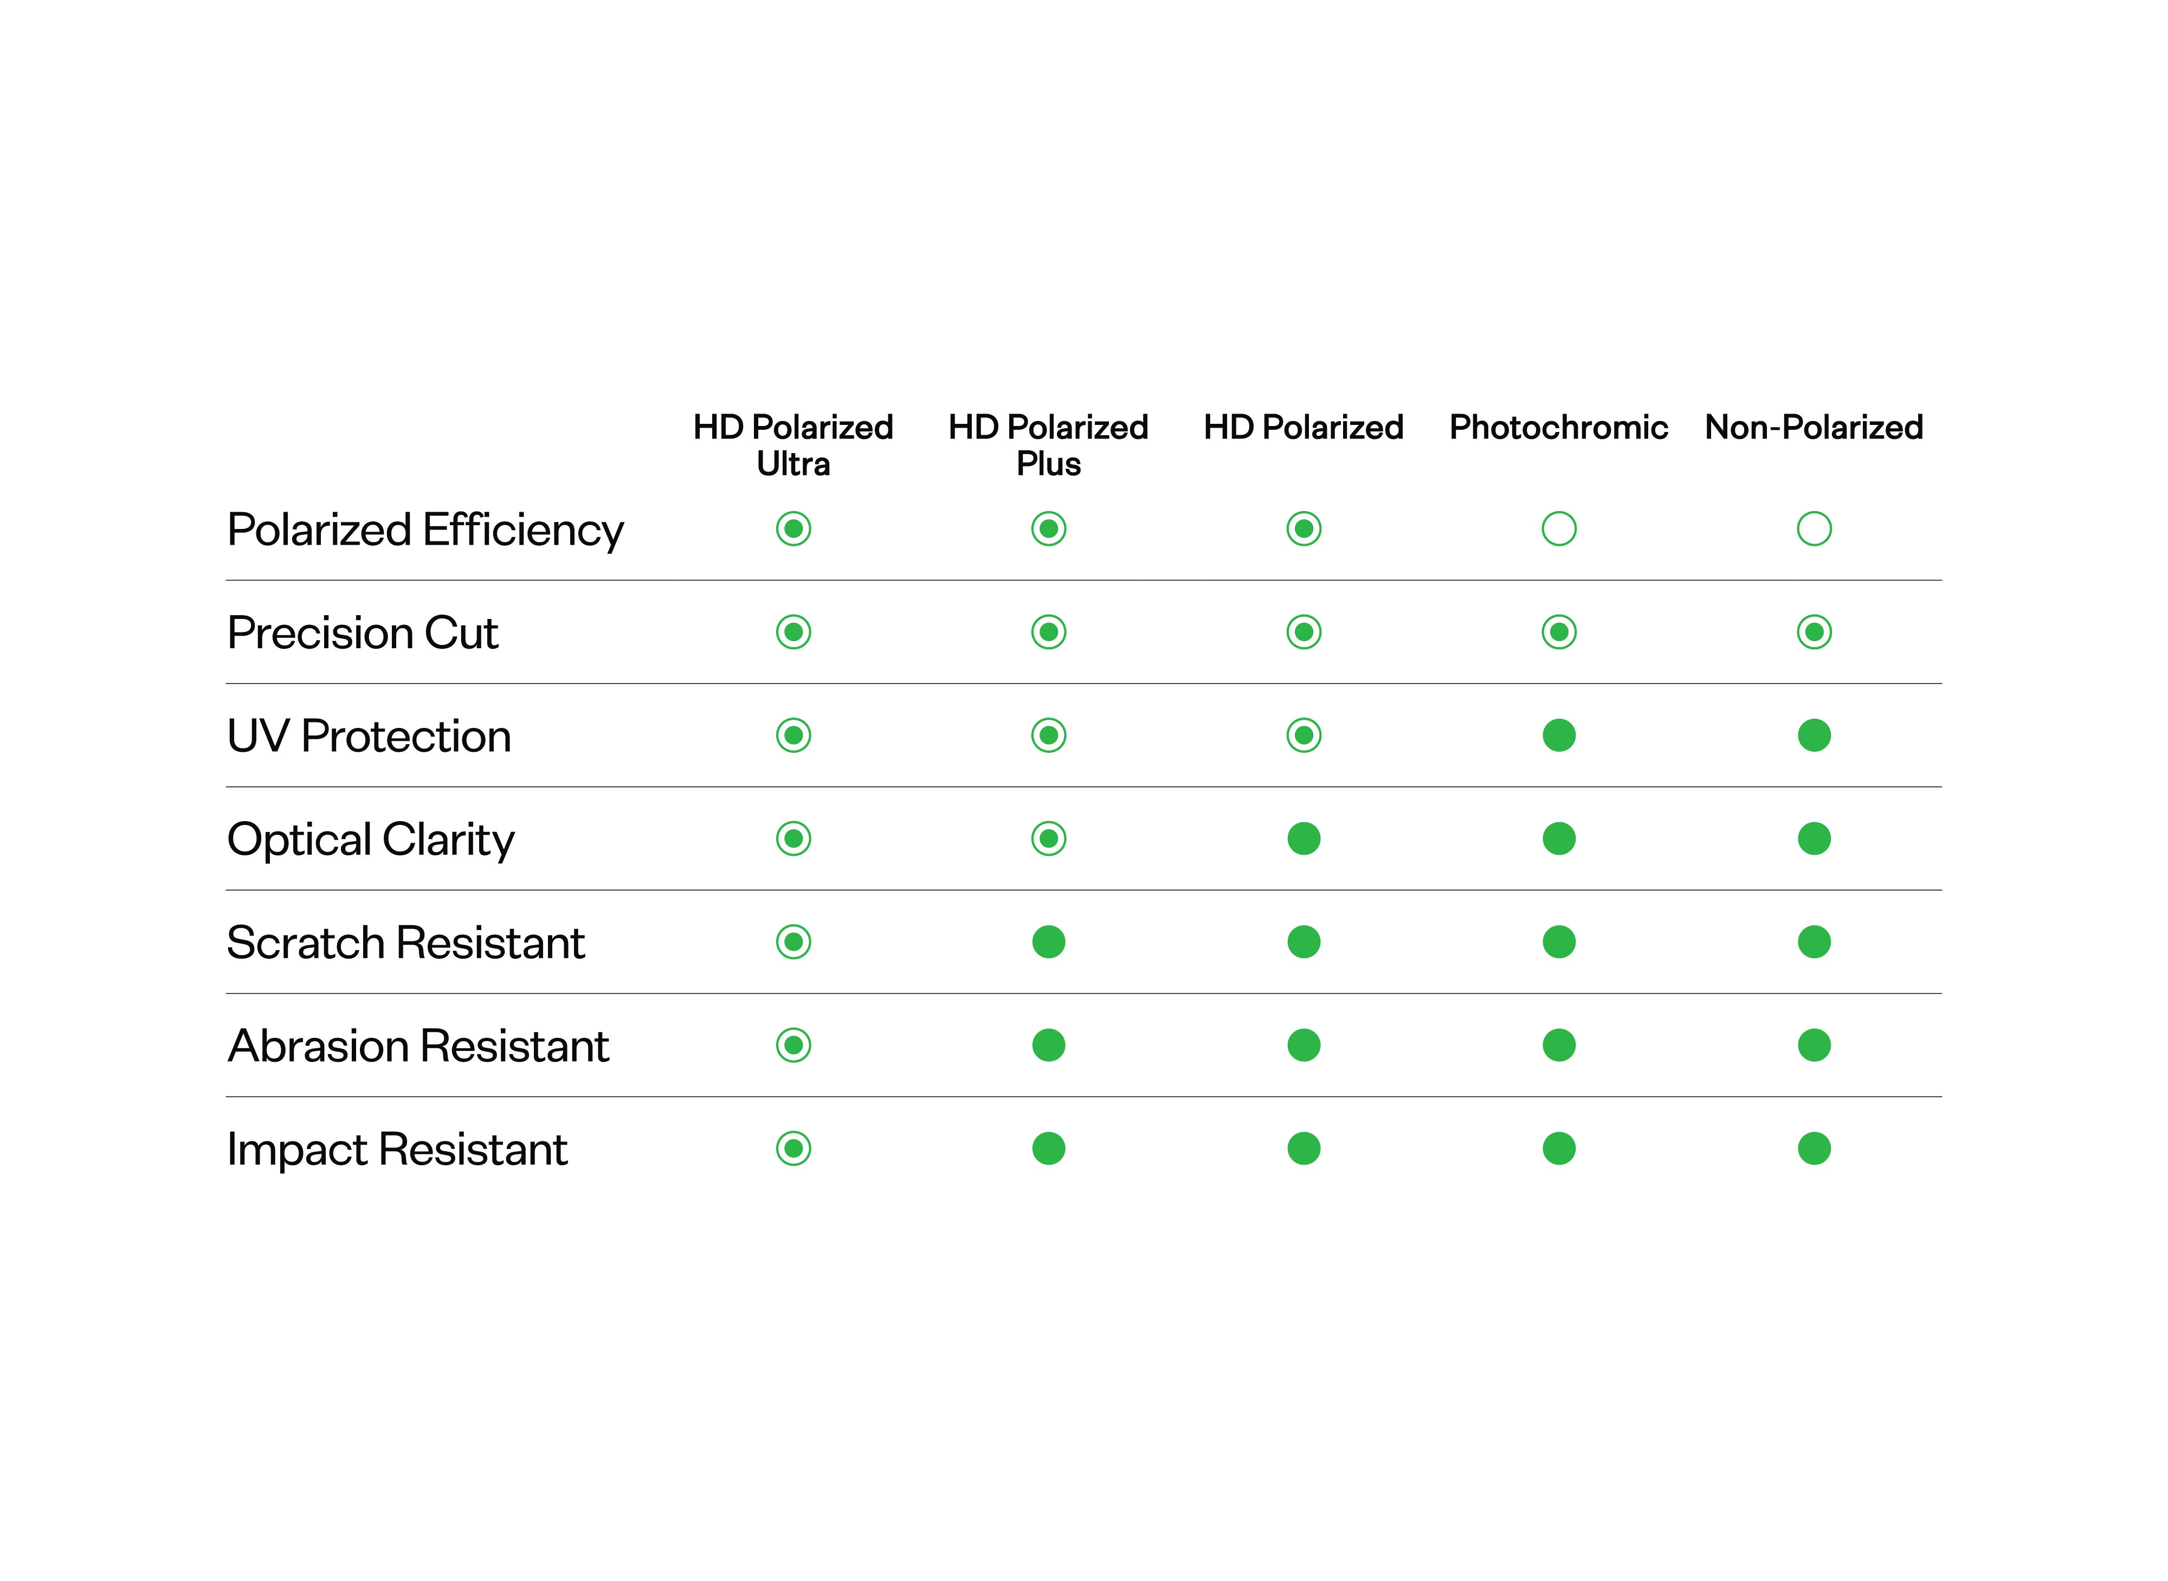Click Scratch Resistant ring under HD Polarized Ultra

click(x=793, y=941)
